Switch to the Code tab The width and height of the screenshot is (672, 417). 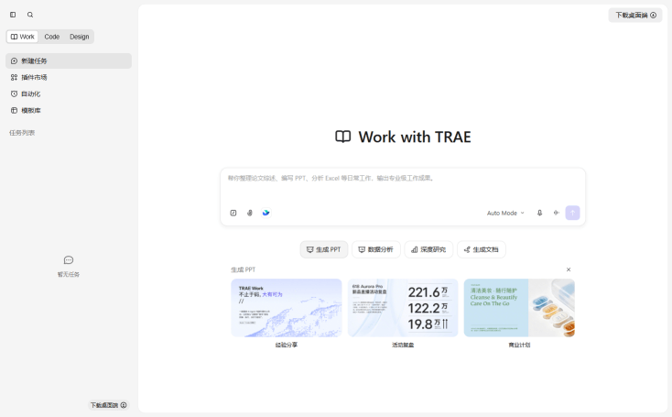(52, 37)
